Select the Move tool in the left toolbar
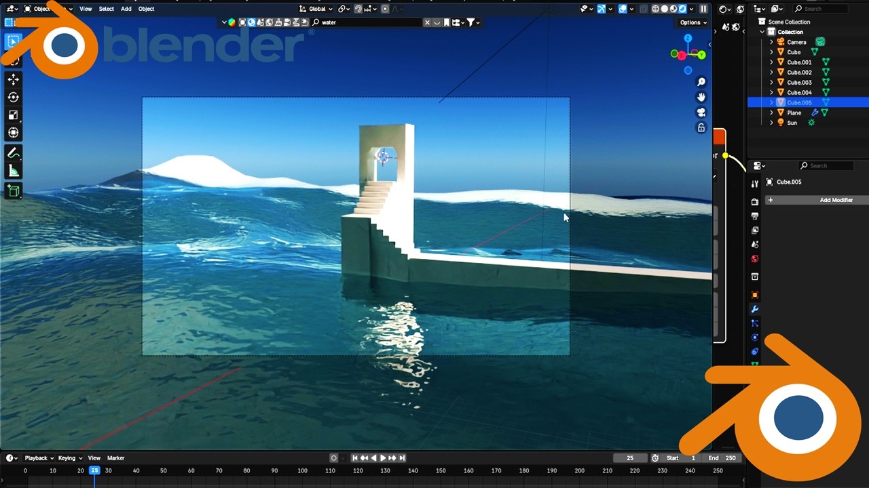 pos(14,79)
